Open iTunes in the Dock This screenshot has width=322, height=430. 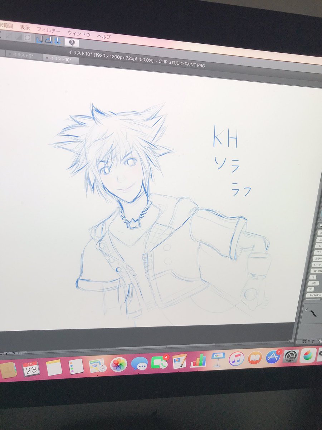tap(236, 358)
